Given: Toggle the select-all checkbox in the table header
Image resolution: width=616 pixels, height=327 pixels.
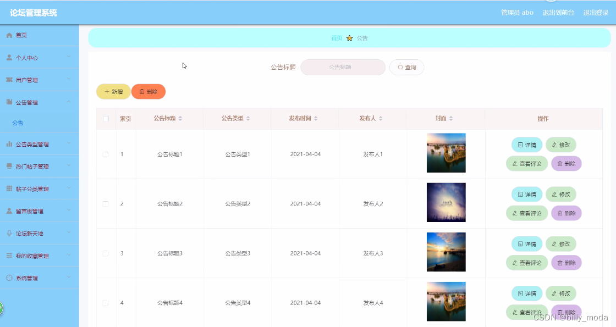Looking at the screenshot, I should pos(106,119).
